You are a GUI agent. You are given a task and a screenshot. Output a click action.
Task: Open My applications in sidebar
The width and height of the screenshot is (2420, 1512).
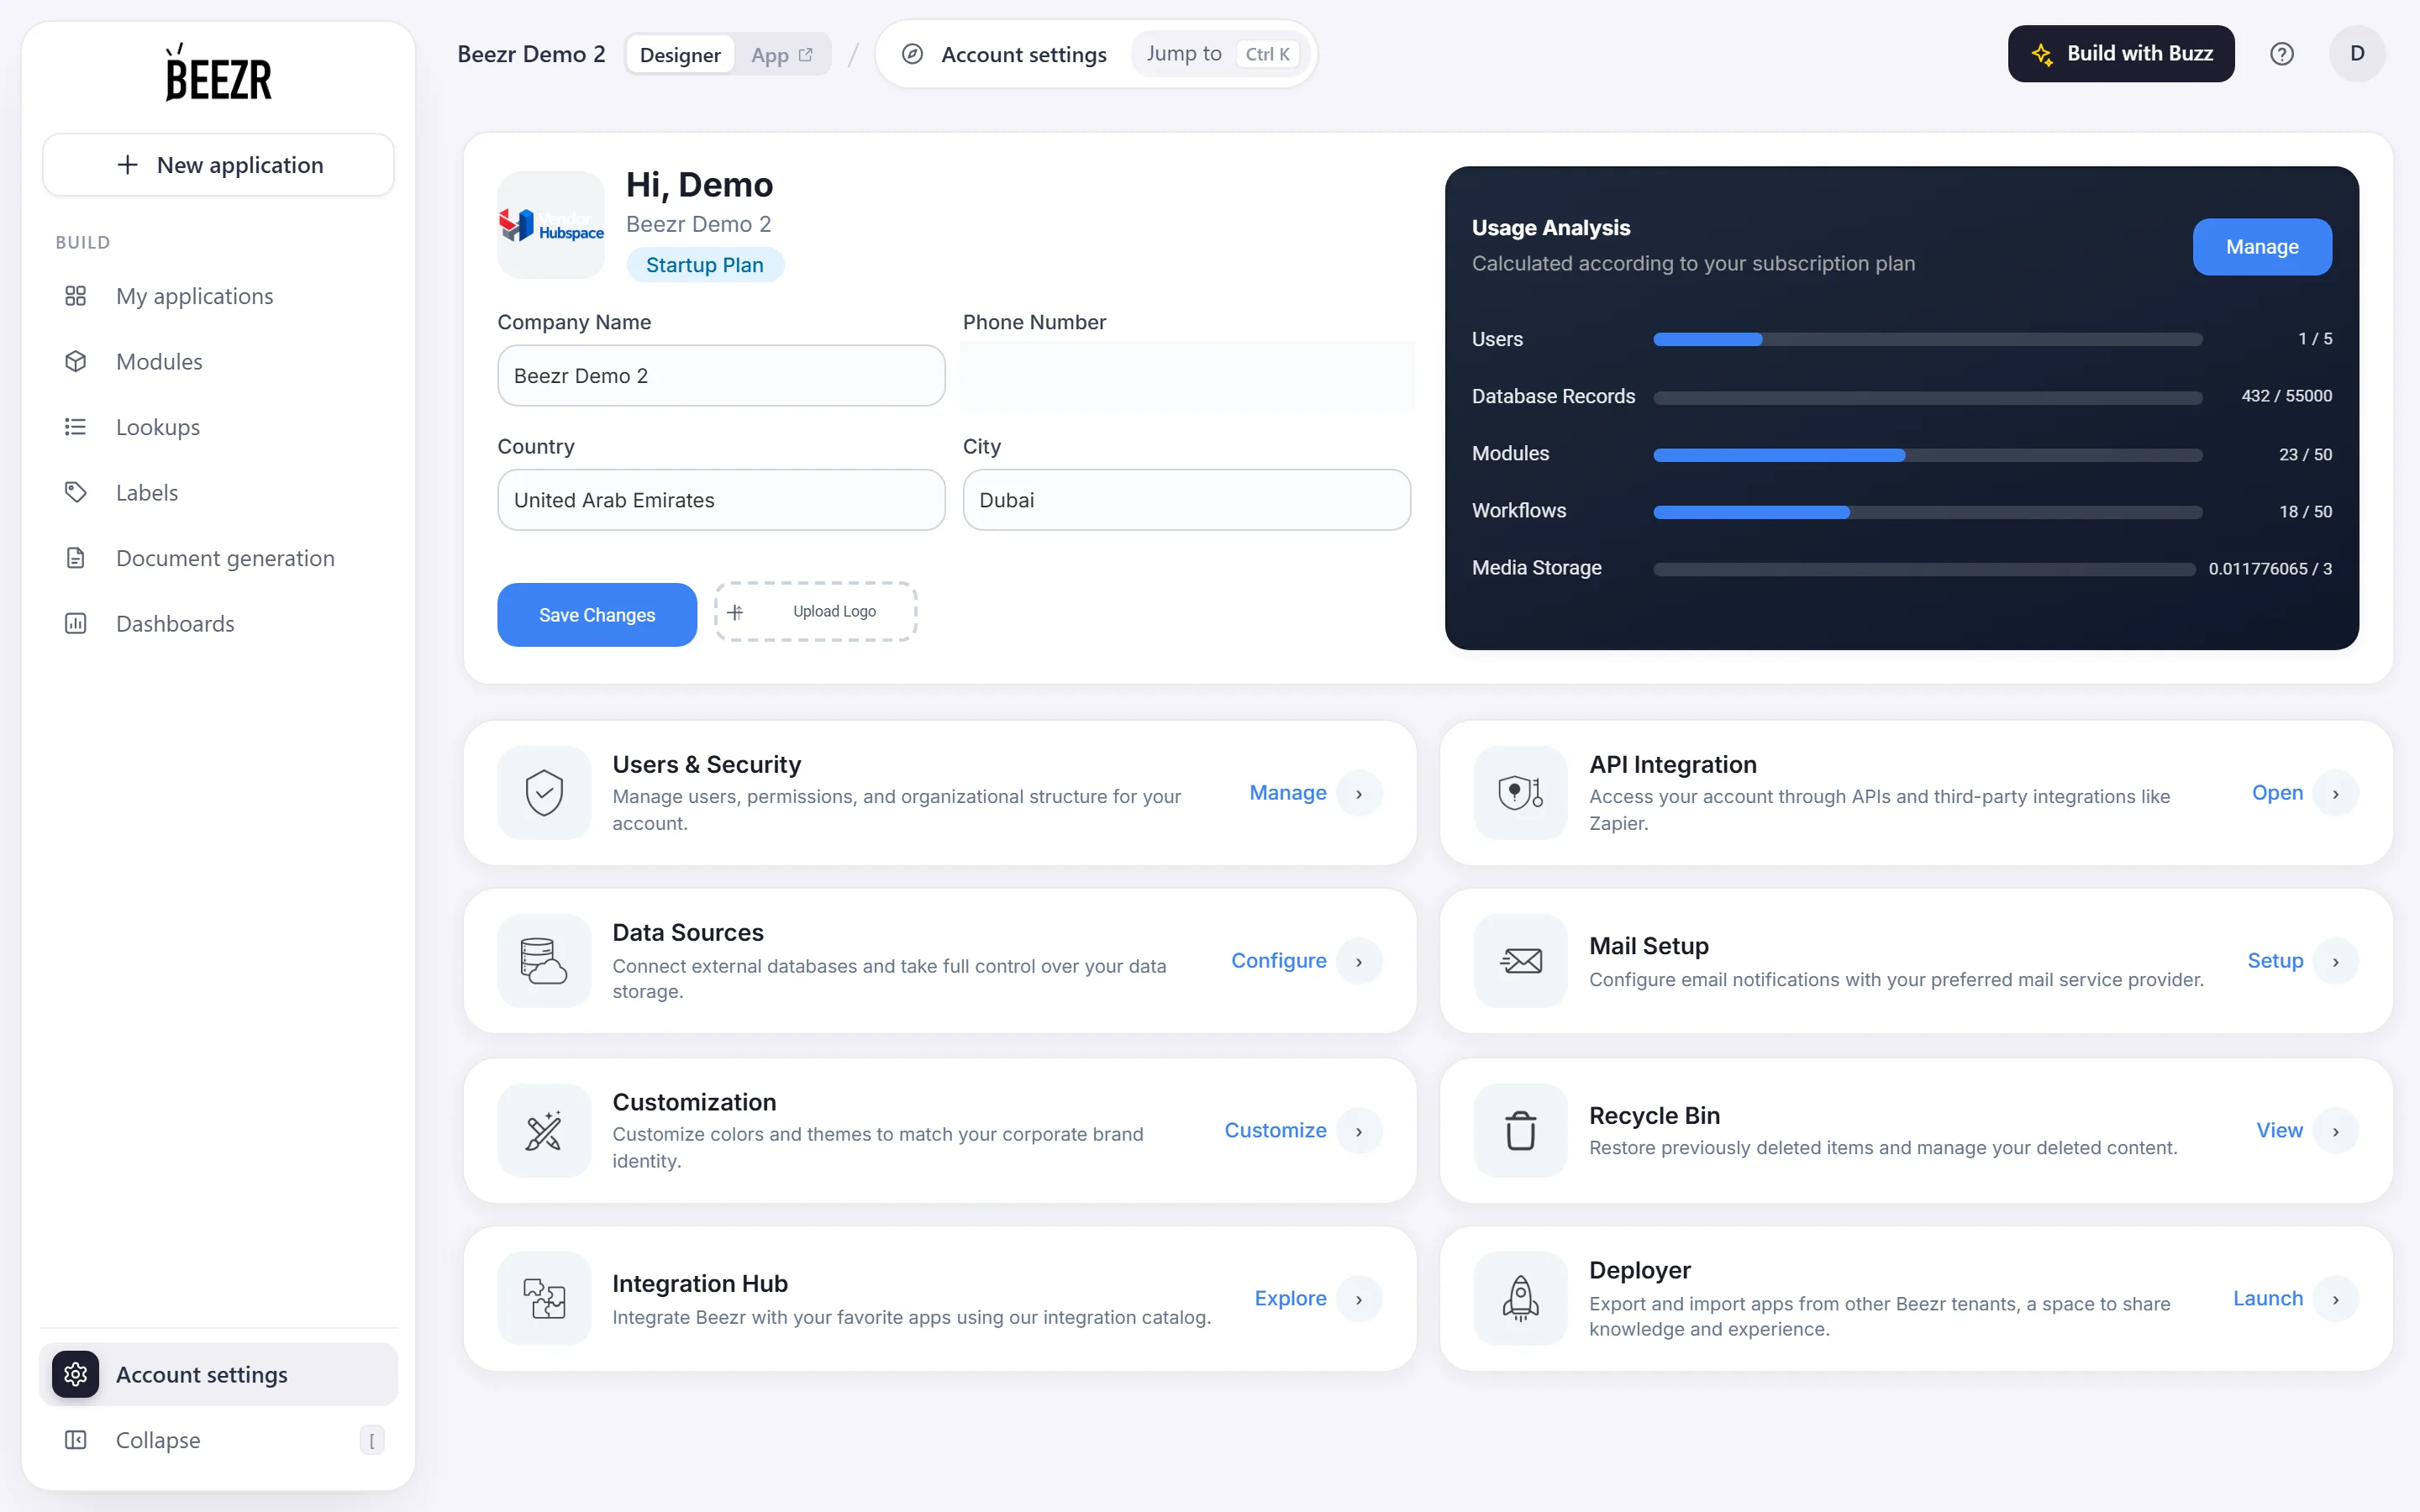click(218, 296)
